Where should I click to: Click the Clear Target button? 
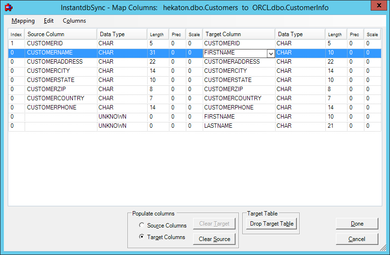pyautogui.click(x=214, y=224)
